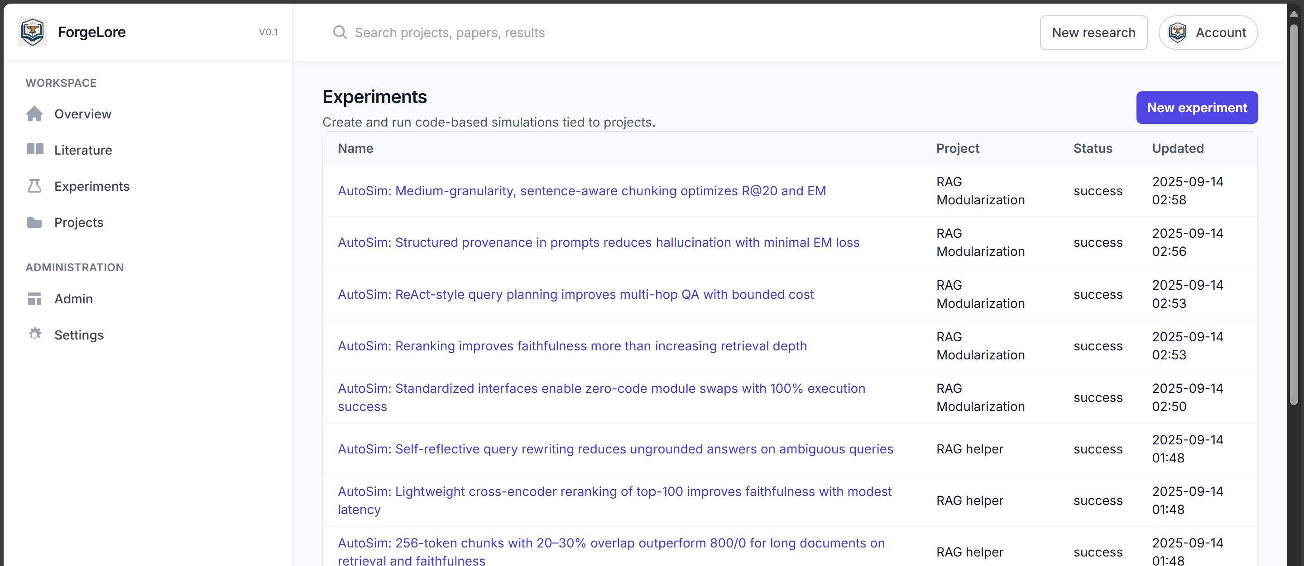
Task: Click the search magnifier icon
Action: pos(340,33)
